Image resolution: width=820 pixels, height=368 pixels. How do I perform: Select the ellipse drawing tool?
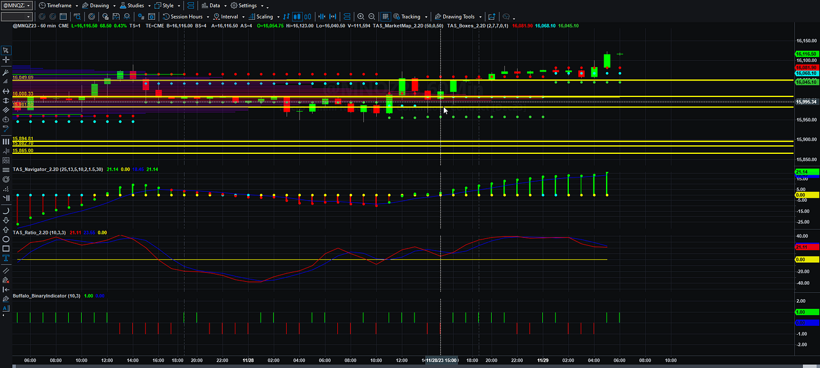(6, 238)
